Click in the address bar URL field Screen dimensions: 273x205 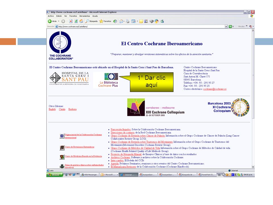pos(139,26)
